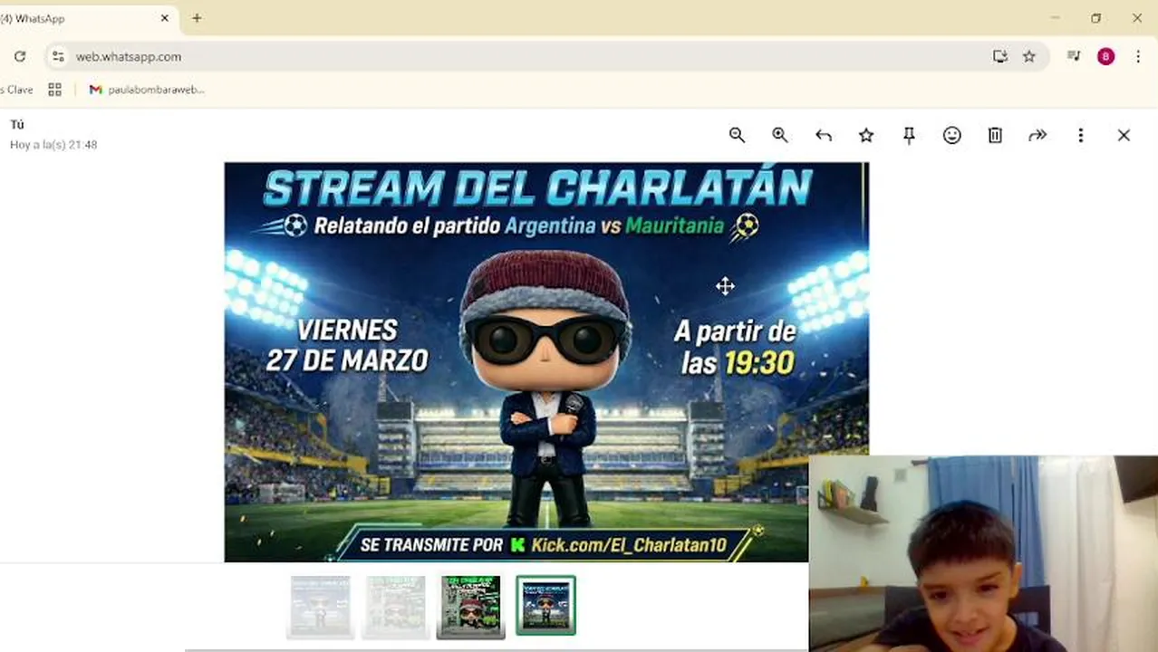This screenshot has height=652, width=1158.
Task: Open the paulabombaraweb Gmail bookmark
Action: coord(147,90)
